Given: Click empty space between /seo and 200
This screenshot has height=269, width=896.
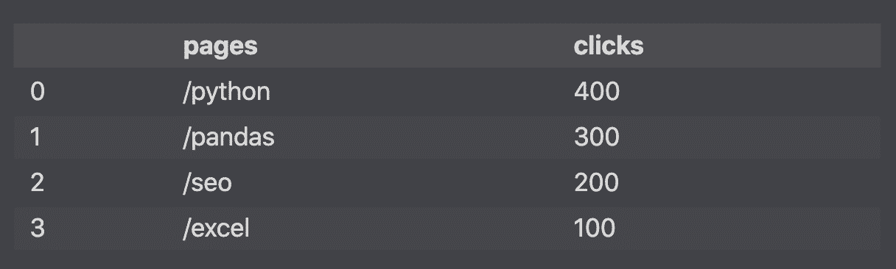Looking at the screenshot, I should [402, 183].
